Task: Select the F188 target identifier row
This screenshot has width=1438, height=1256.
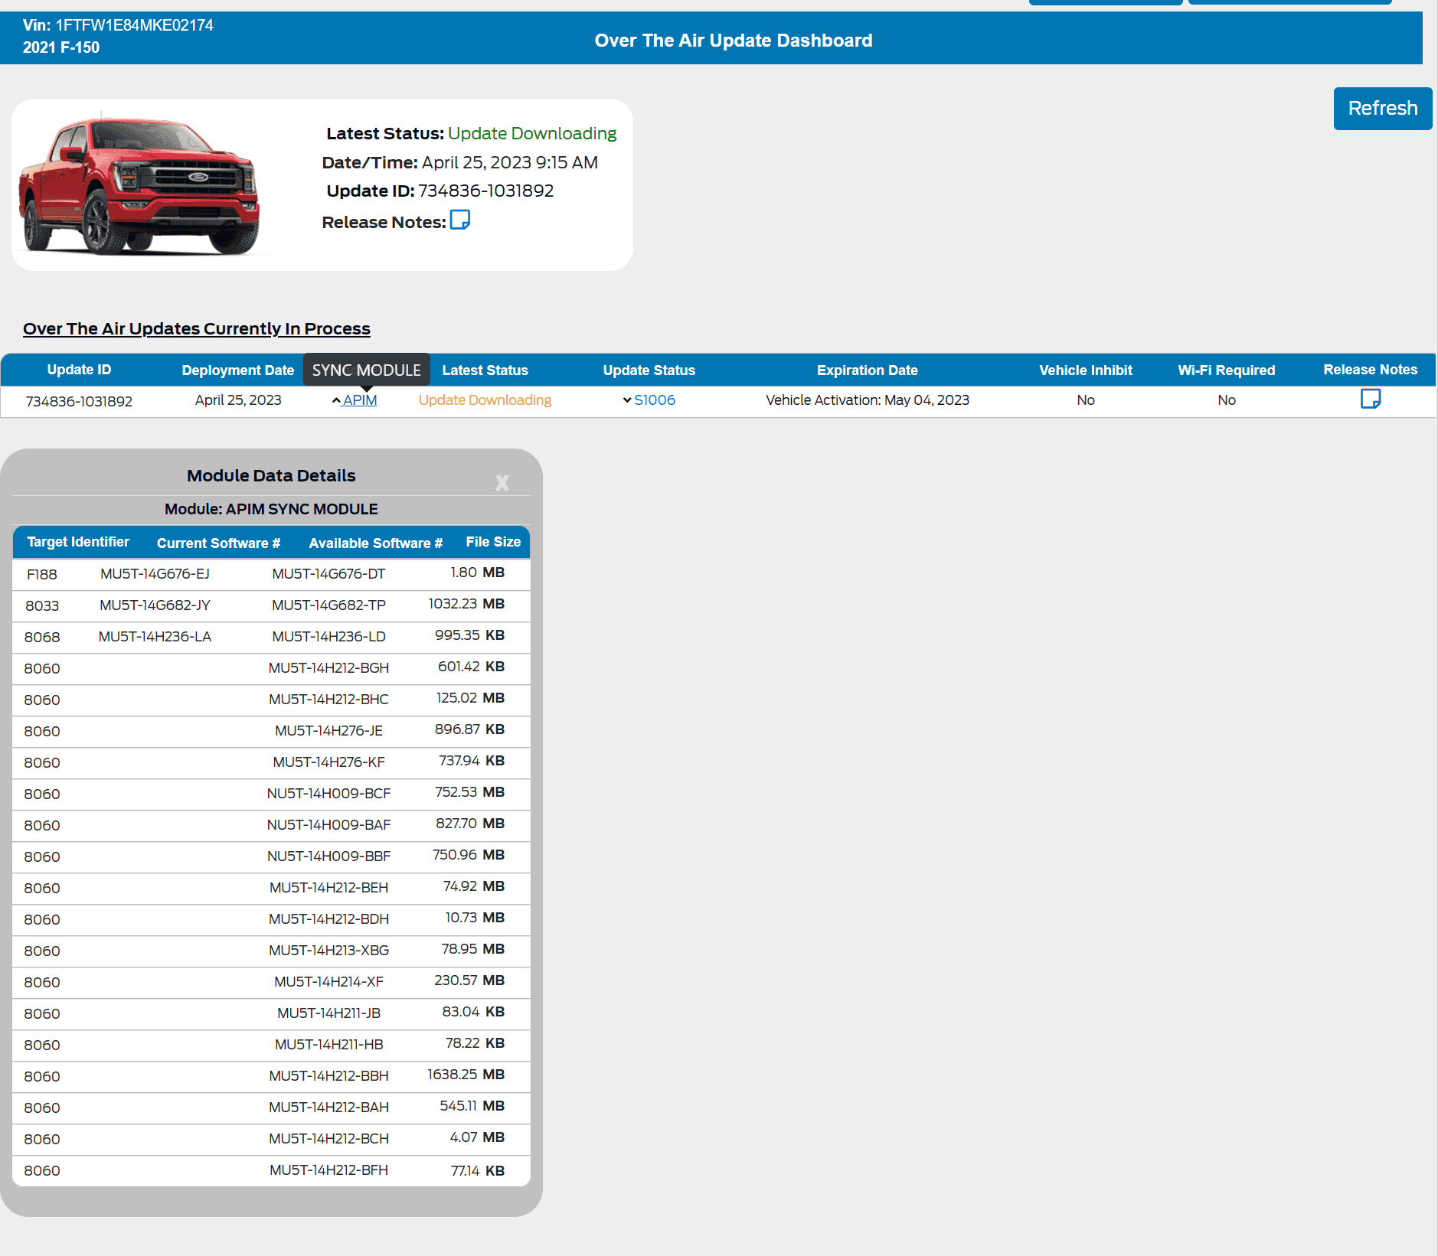Action: point(271,574)
